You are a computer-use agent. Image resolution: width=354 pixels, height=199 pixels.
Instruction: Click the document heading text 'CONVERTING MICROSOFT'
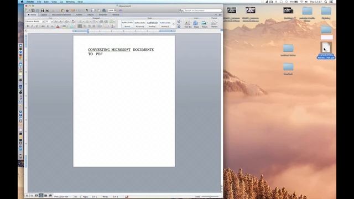click(x=110, y=50)
